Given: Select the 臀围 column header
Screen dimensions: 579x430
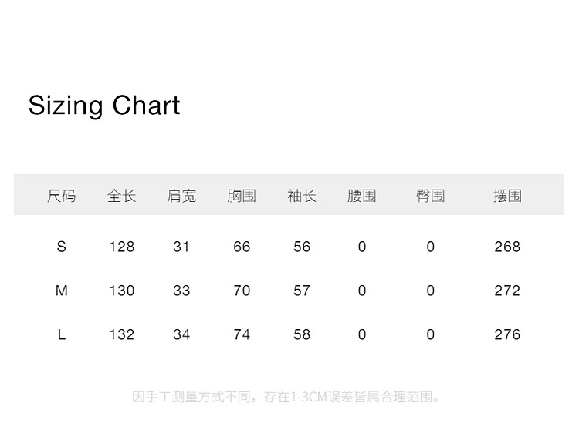Looking at the screenshot, I should tap(431, 196).
